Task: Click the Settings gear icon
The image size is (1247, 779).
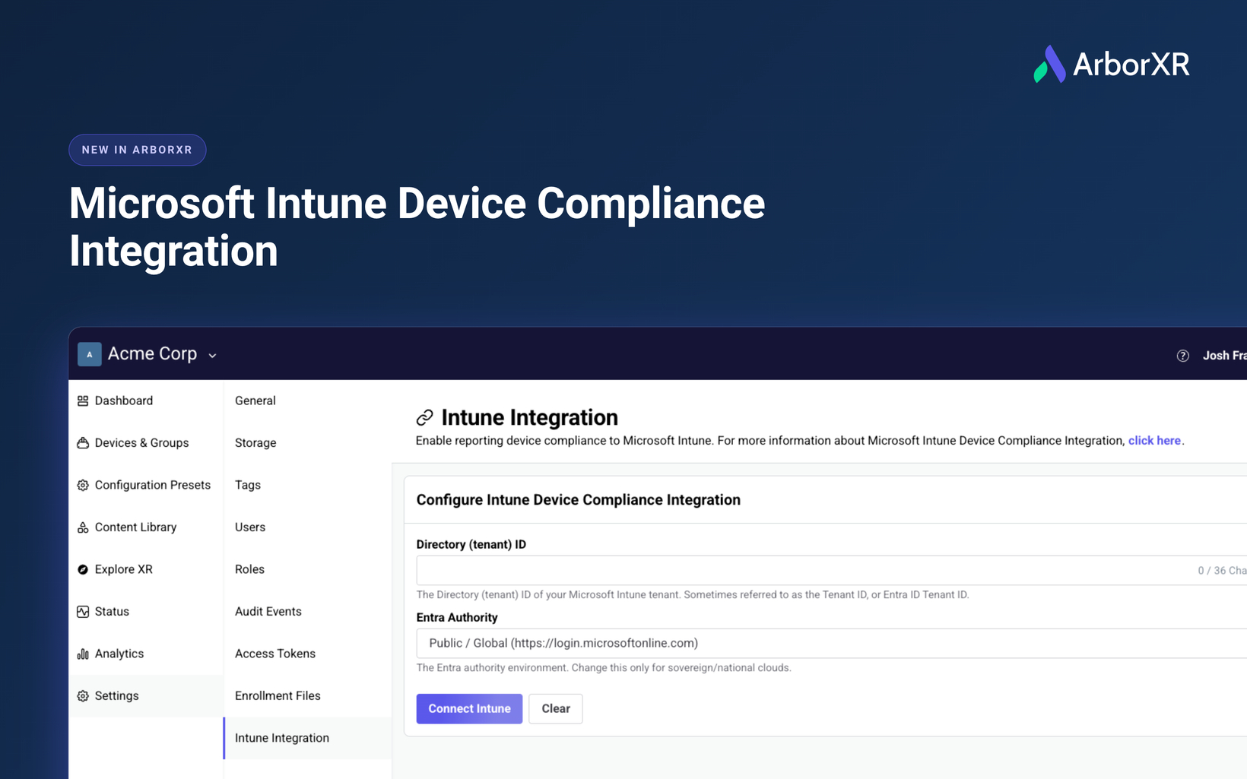Action: pyautogui.click(x=83, y=696)
